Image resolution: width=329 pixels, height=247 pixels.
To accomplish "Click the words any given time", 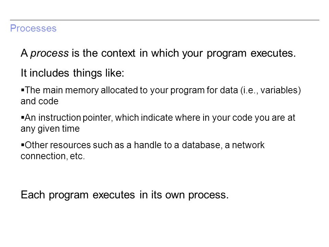I will [50, 129].
